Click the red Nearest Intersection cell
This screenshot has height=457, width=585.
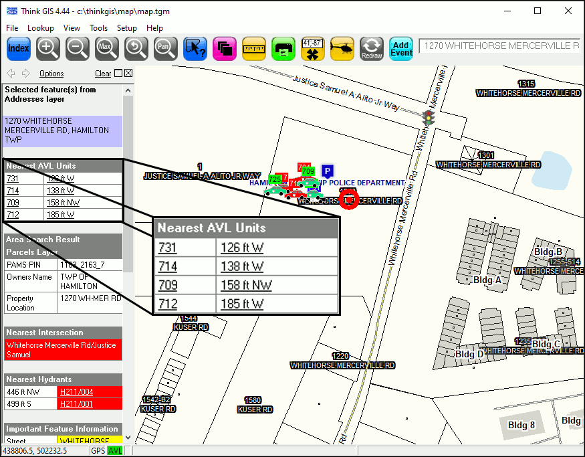tap(63, 350)
